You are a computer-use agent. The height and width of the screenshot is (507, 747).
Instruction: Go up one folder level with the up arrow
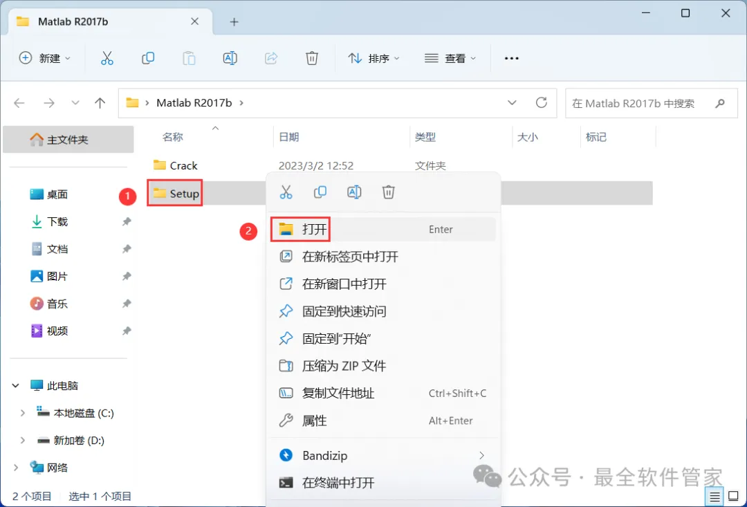(x=100, y=103)
